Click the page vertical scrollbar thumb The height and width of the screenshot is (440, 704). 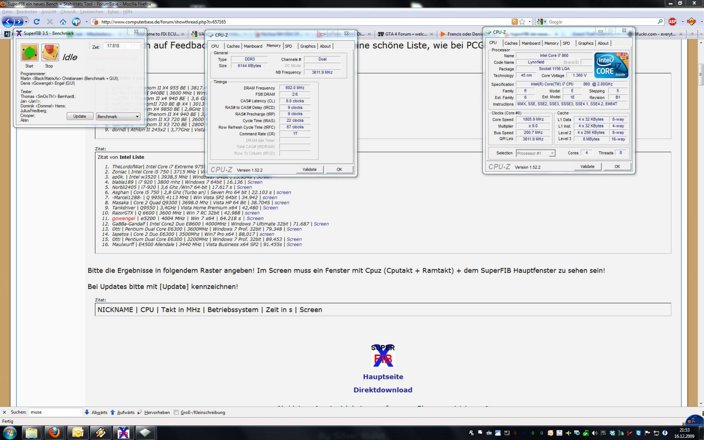click(701, 74)
